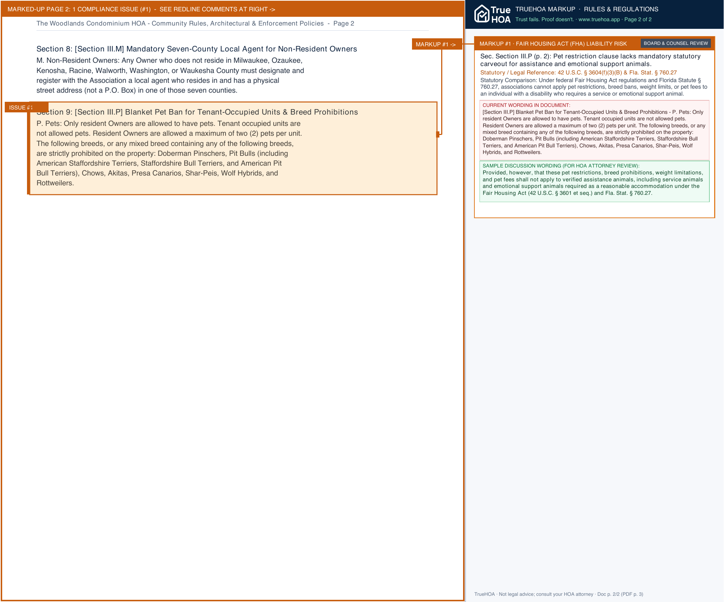
Task: Click the BOARD & COUNSEL REVIEW badge
Action: (x=675, y=43)
